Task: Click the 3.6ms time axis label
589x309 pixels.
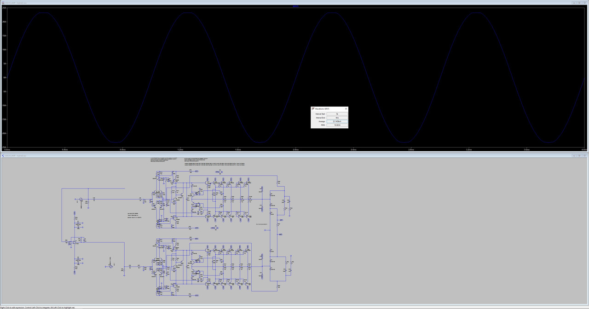Action: click(x=526, y=150)
